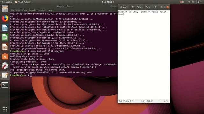Click the new document icon in Text Editor
This screenshot has width=204, height=114.
(x=133, y=7)
